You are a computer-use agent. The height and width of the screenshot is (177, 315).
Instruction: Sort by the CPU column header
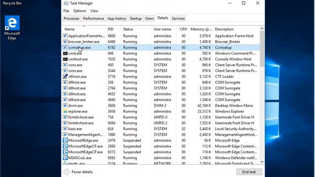click(x=183, y=29)
